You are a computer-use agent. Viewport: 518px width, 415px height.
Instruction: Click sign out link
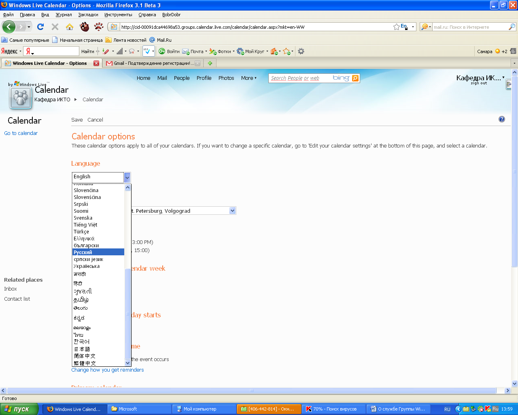(479, 83)
